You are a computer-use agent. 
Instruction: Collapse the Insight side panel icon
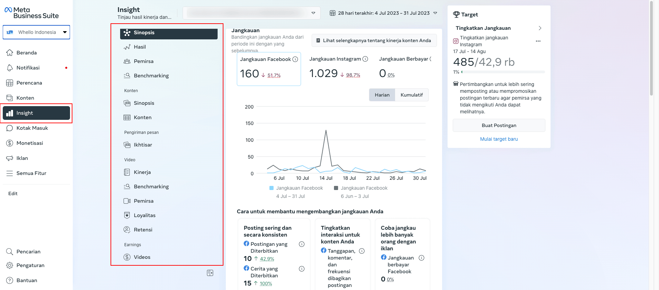pyautogui.click(x=210, y=273)
